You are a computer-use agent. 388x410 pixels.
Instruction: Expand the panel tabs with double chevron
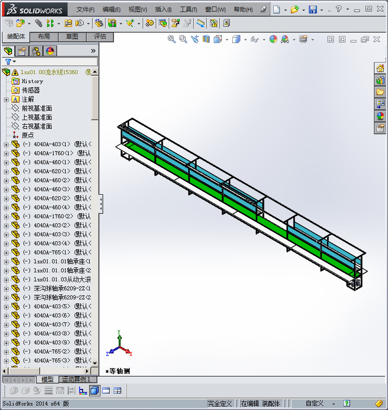[93, 51]
